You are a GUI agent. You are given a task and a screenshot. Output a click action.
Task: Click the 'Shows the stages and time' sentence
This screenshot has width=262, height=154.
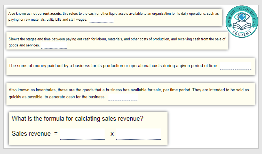pyautogui.click(x=117, y=39)
